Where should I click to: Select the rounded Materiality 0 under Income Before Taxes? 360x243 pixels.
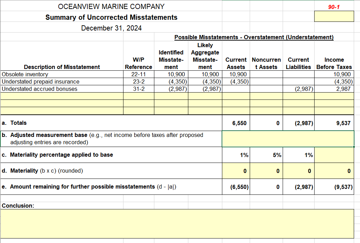tap(334, 171)
